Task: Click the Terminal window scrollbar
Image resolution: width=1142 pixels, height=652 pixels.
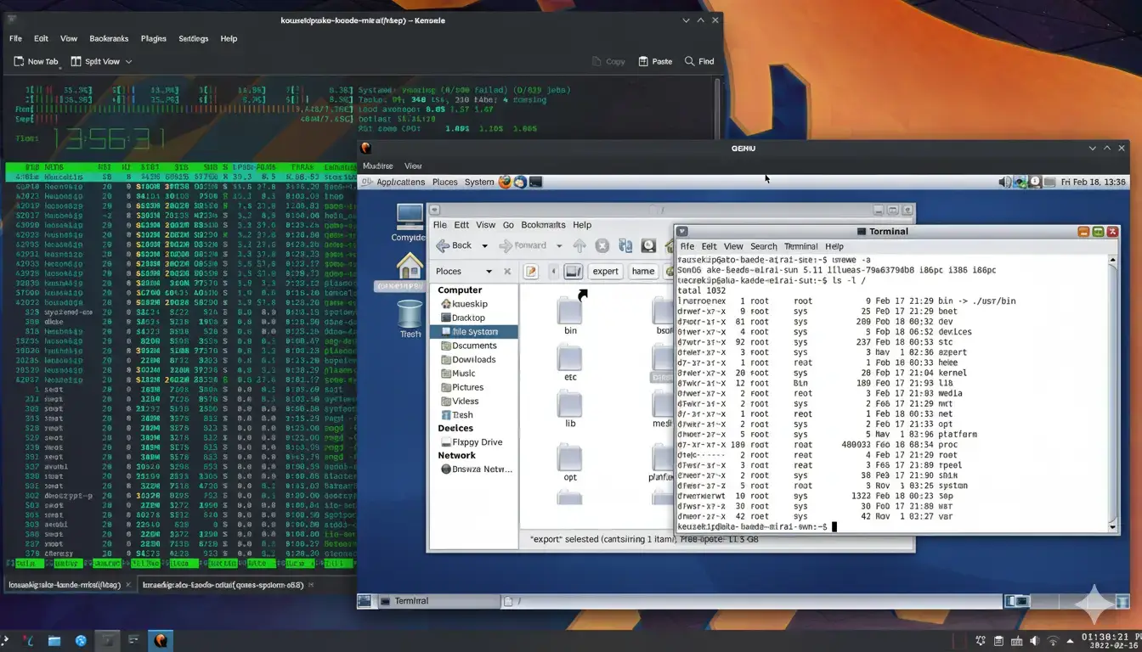Action: pos(1111,391)
